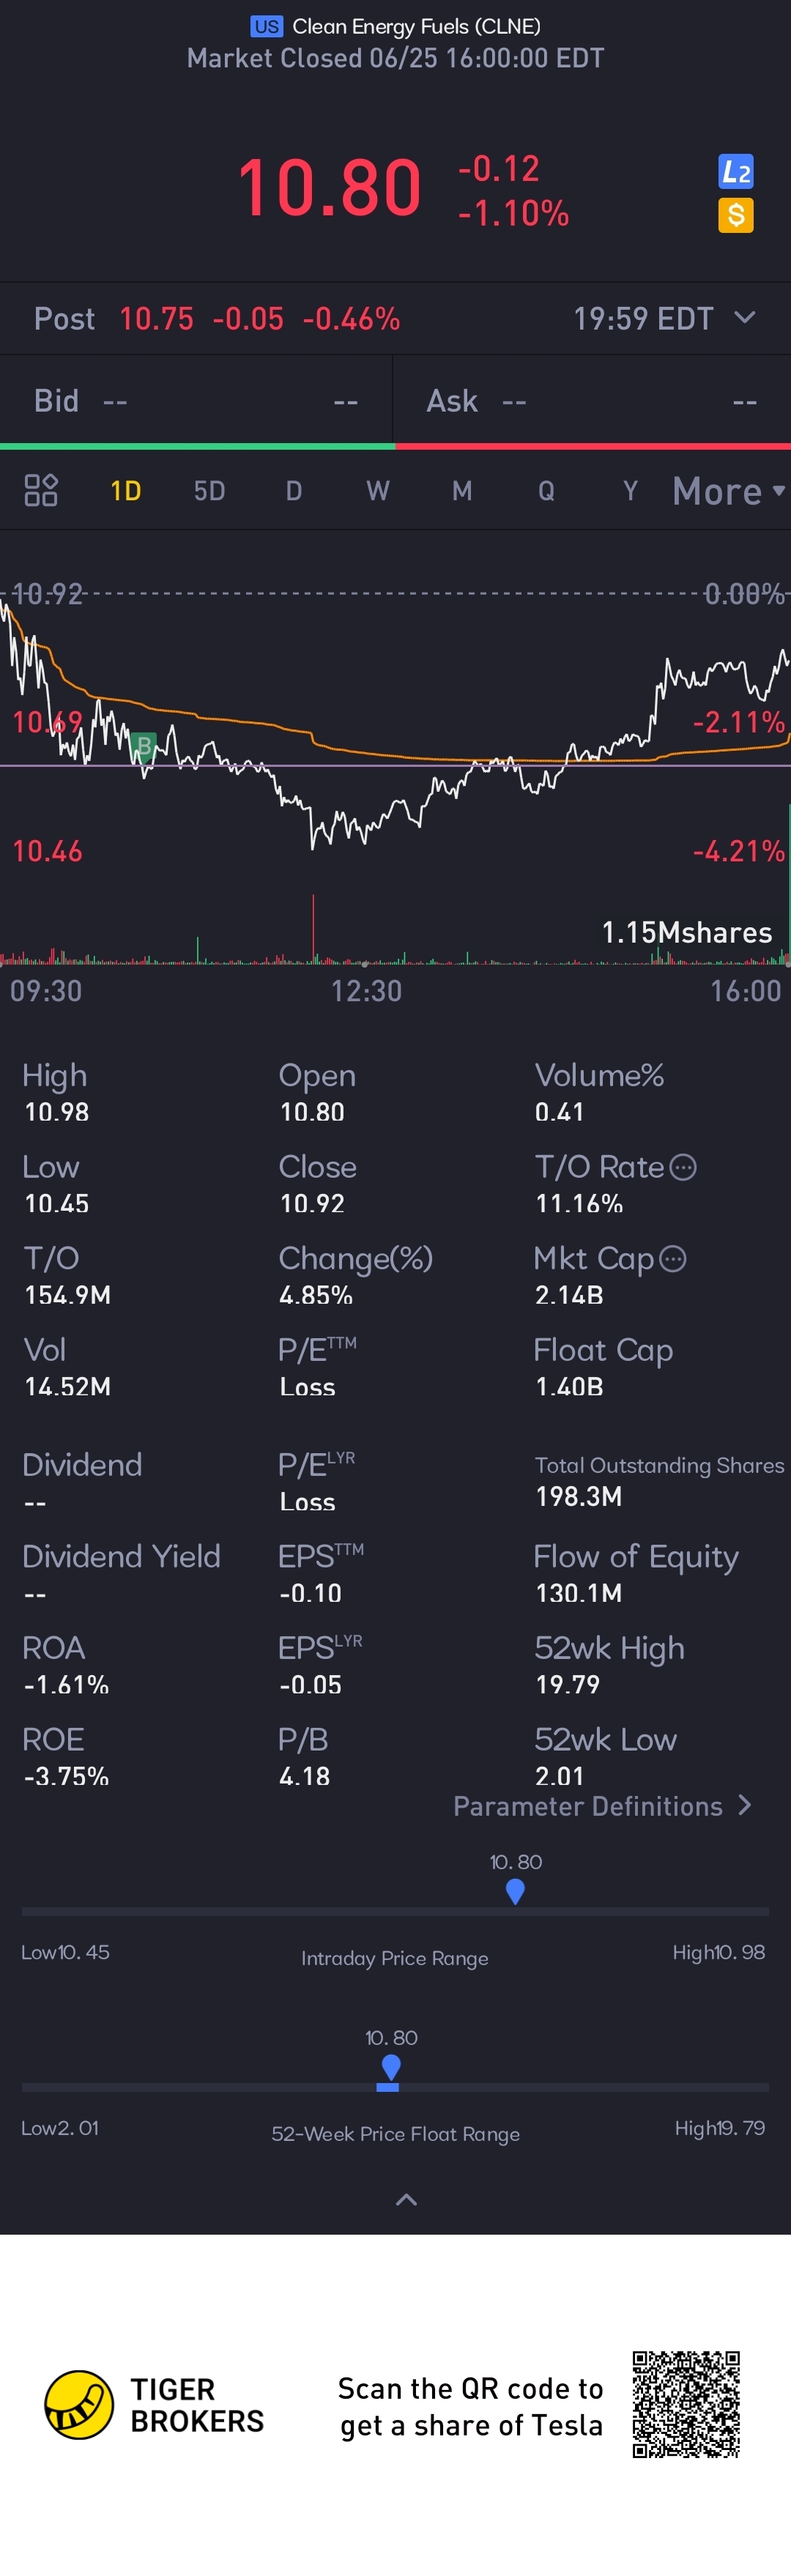
Task: Tap the QR code image
Action: pyautogui.click(x=686, y=2404)
